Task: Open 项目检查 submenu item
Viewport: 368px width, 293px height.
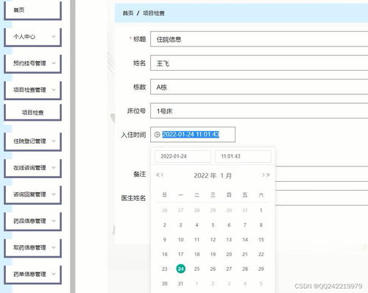Action: pyautogui.click(x=32, y=113)
